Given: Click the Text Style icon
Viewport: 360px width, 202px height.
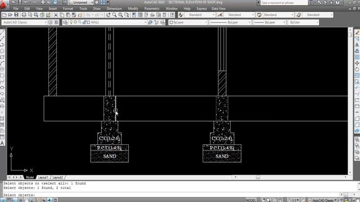Looking at the screenshot, I should coord(181,15).
